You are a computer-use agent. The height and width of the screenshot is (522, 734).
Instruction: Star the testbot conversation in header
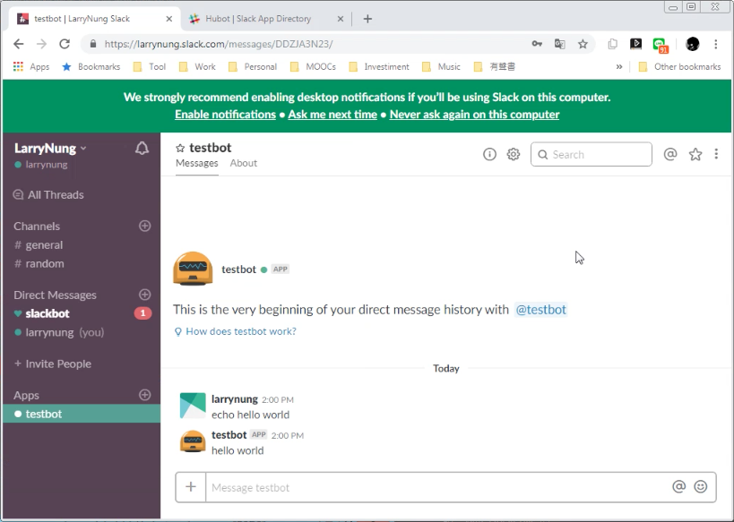pos(180,149)
